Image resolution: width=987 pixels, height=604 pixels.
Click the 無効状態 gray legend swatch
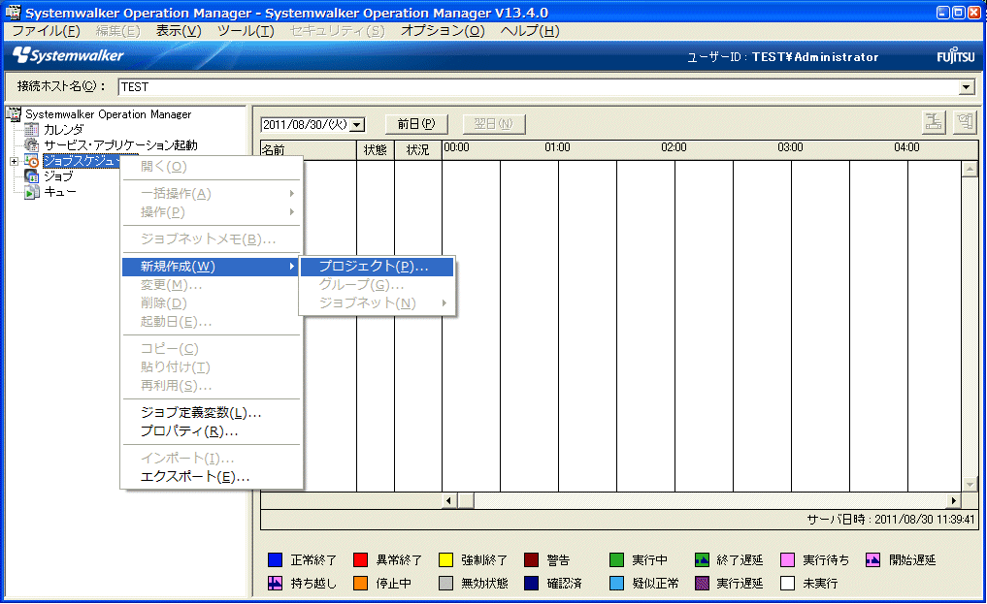pos(445,584)
